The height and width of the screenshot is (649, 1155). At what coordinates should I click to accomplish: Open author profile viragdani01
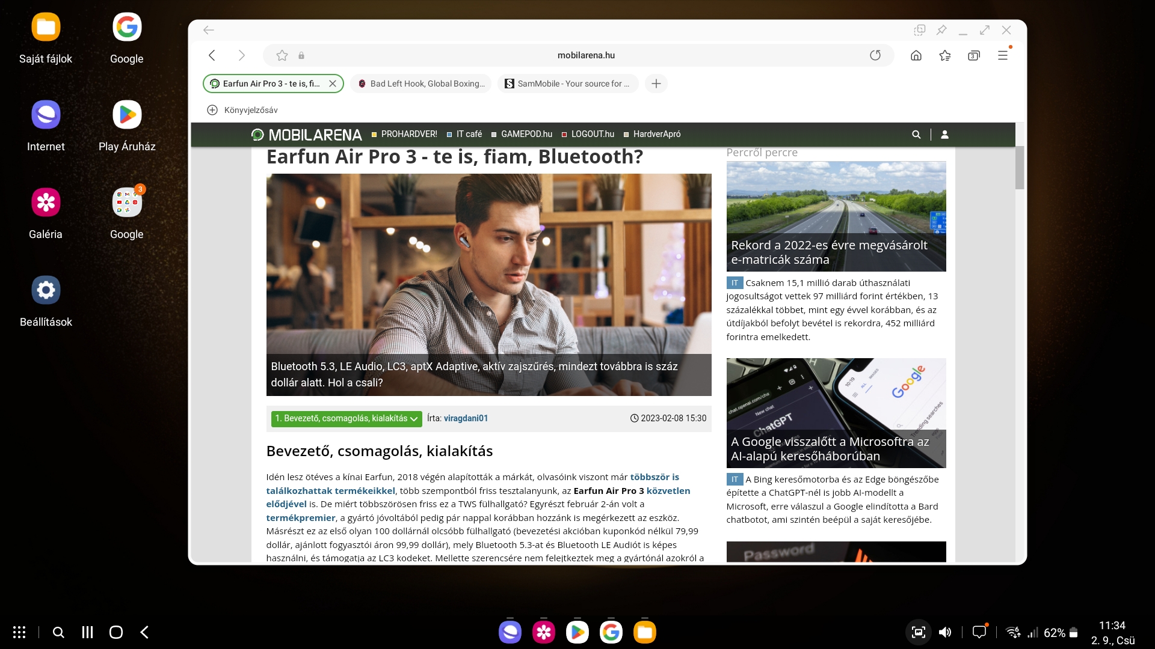pyautogui.click(x=466, y=418)
